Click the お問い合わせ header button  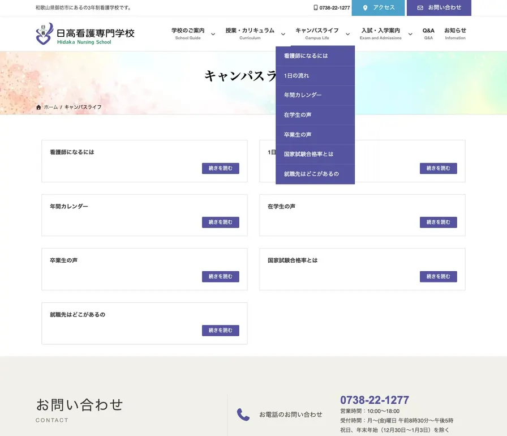tap(439, 8)
